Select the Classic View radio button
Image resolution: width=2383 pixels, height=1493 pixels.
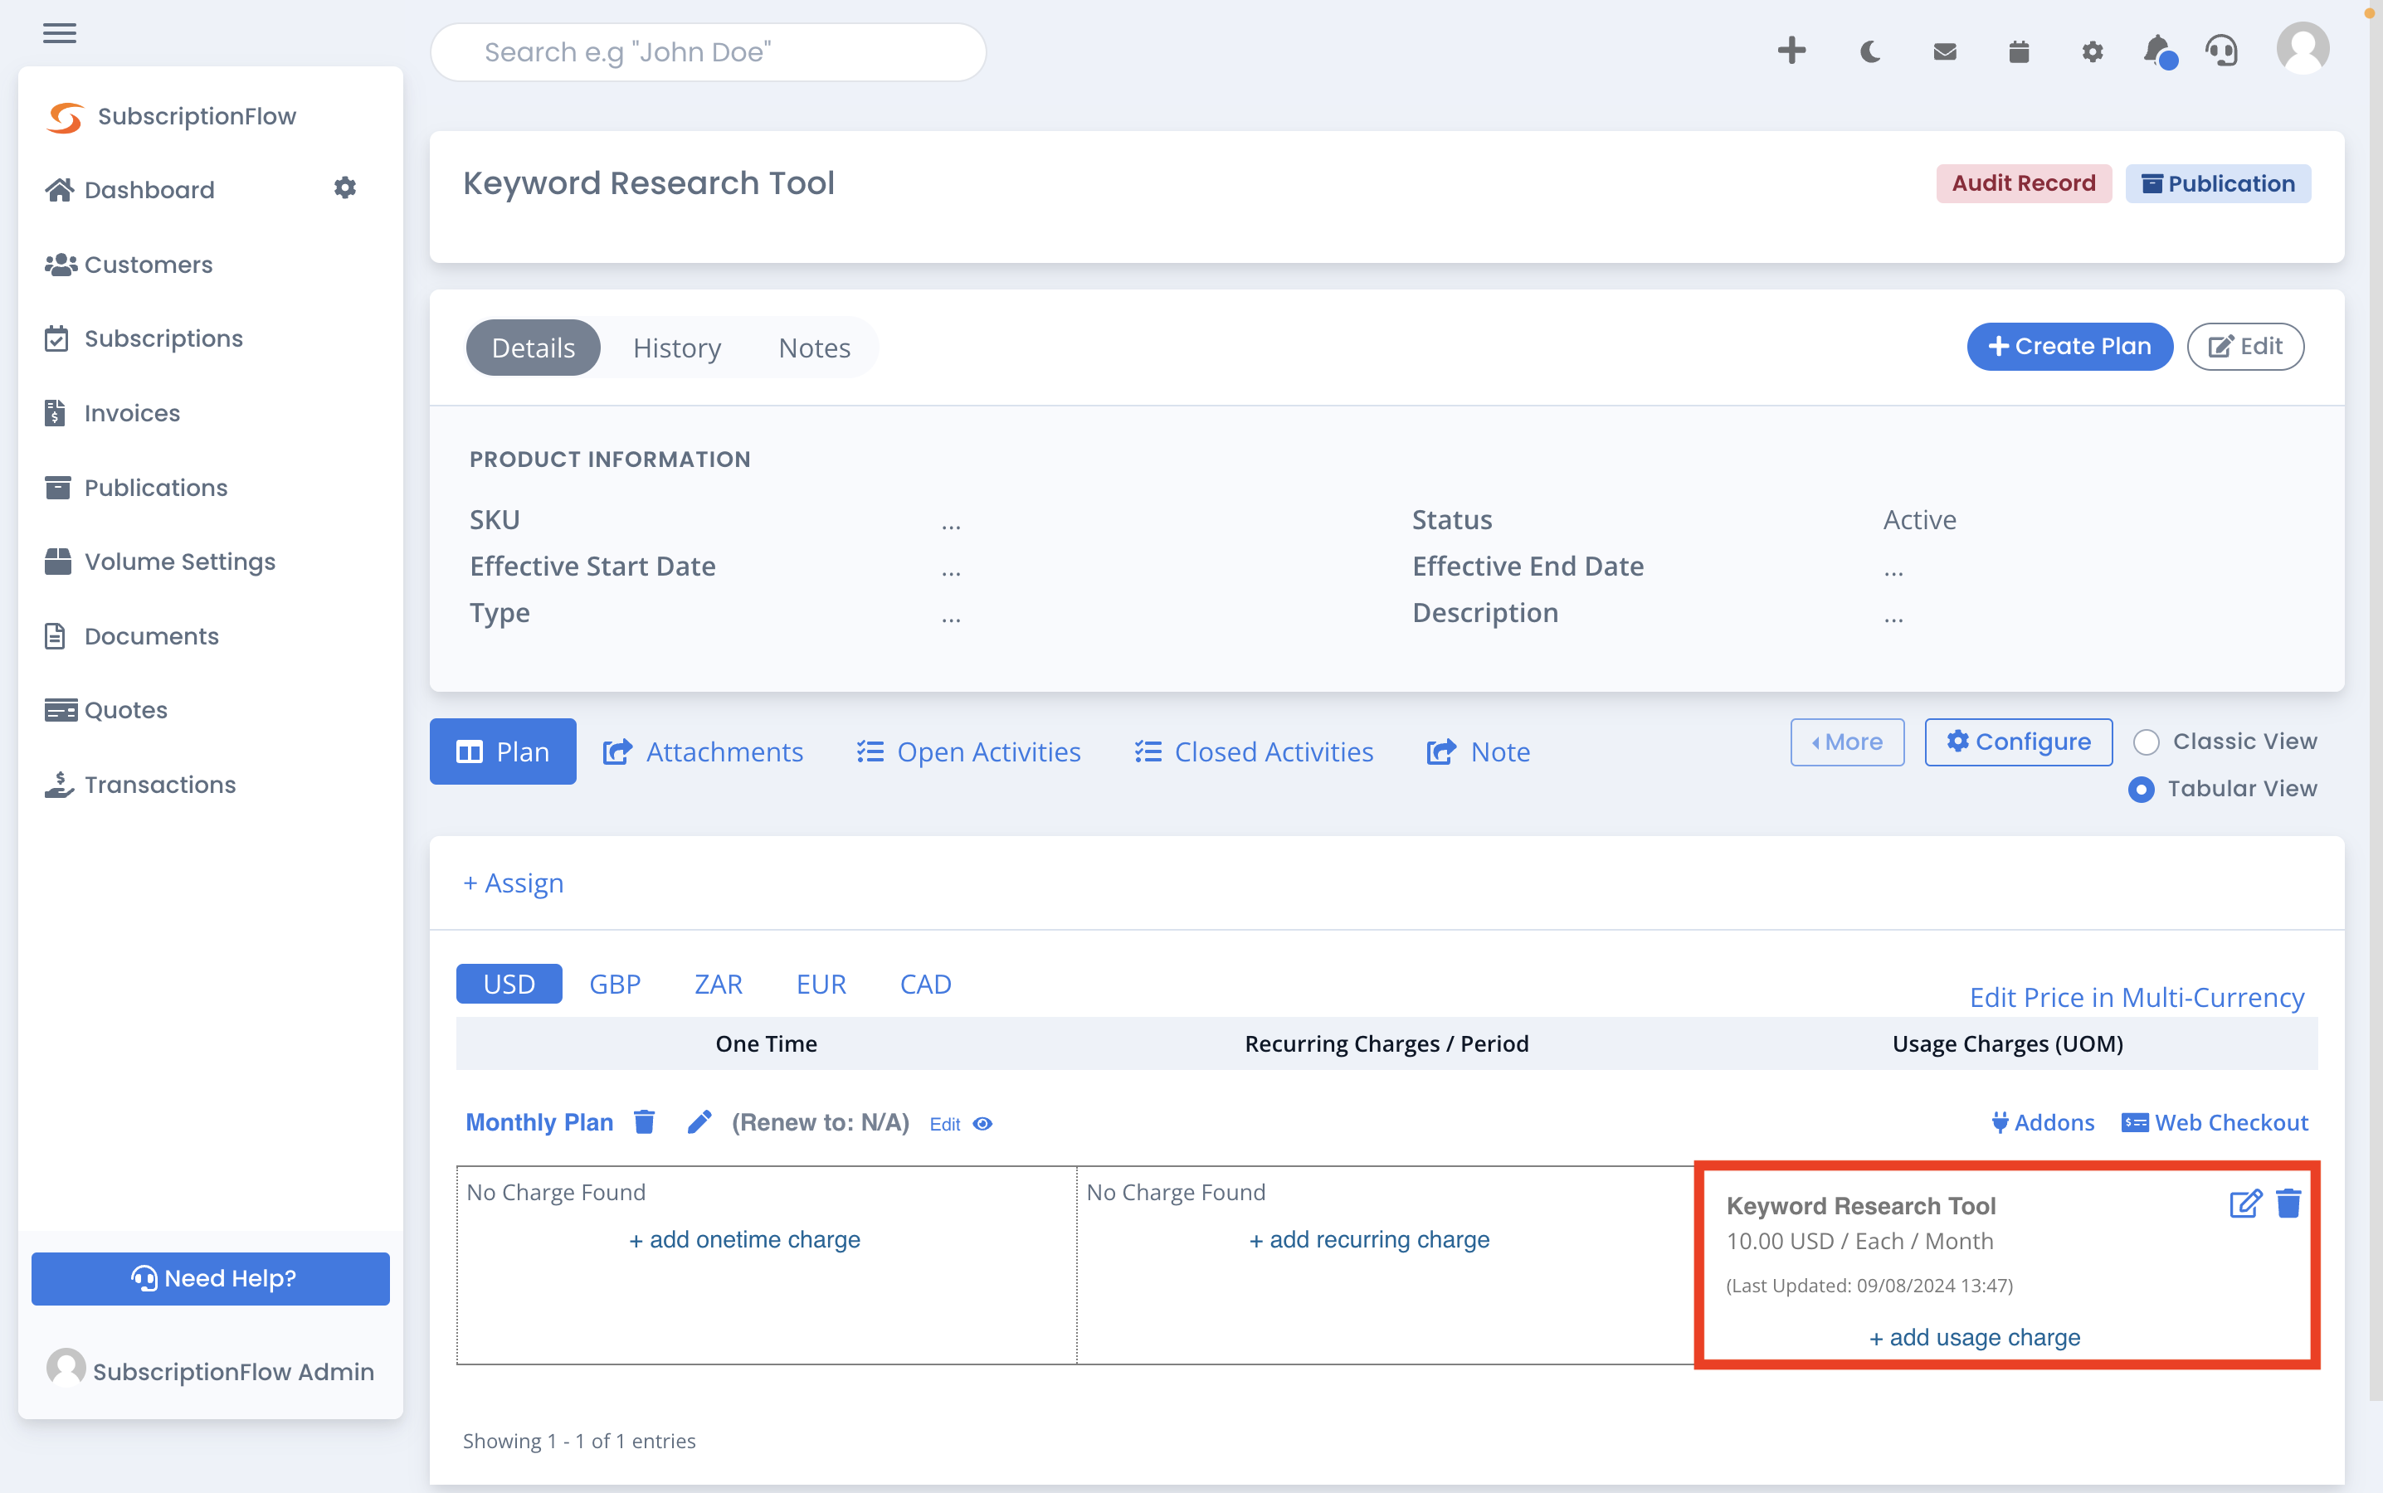click(x=2145, y=742)
